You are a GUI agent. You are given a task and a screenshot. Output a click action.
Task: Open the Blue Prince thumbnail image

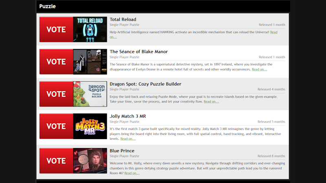[x=90, y=161]
